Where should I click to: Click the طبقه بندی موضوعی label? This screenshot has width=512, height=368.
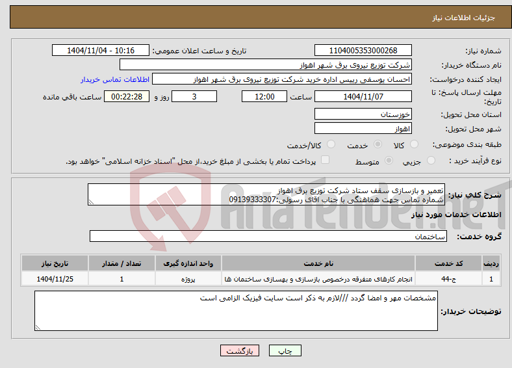467,144
